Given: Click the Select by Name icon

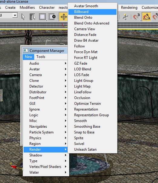Looking at the screenshot, I should pyautogui.click(x=32, y=17).
